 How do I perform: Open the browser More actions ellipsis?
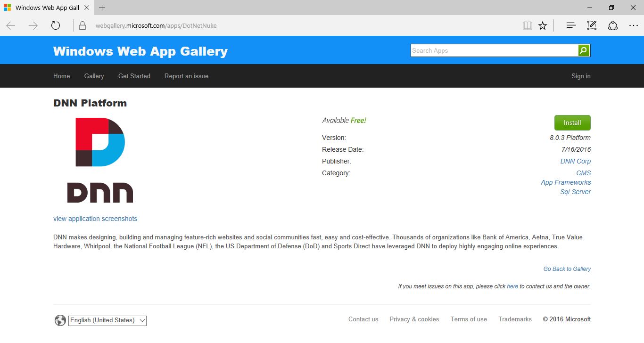click(633, 26)
